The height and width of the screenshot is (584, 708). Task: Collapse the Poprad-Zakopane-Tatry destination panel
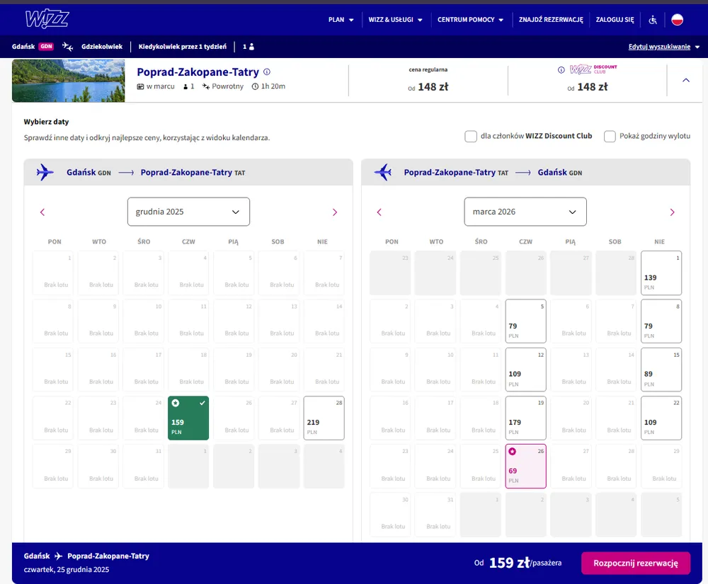(685, 81)
